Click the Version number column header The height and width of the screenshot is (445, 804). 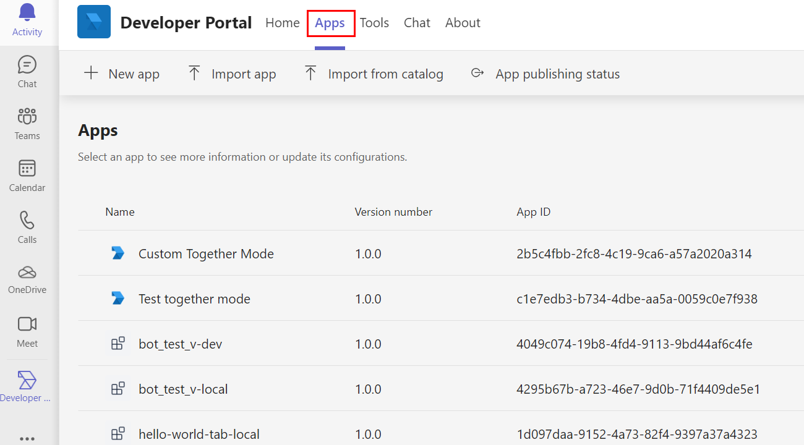coord(393,212)
